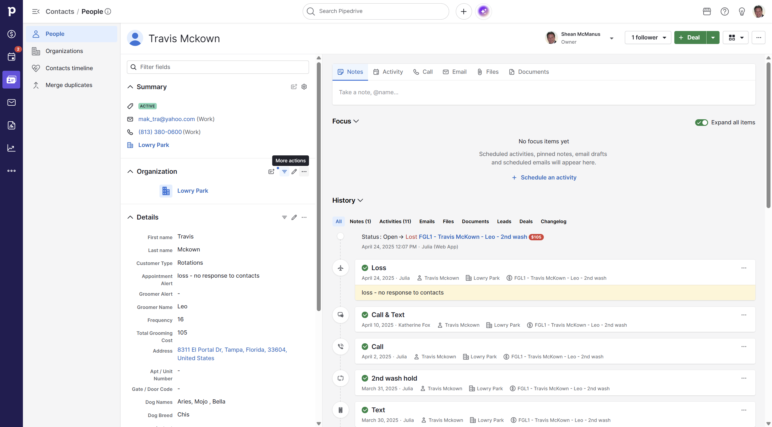This screenshot has height=427, width=772.
Task: Mark the Loss activity checkmark undone
Action: 365,268
